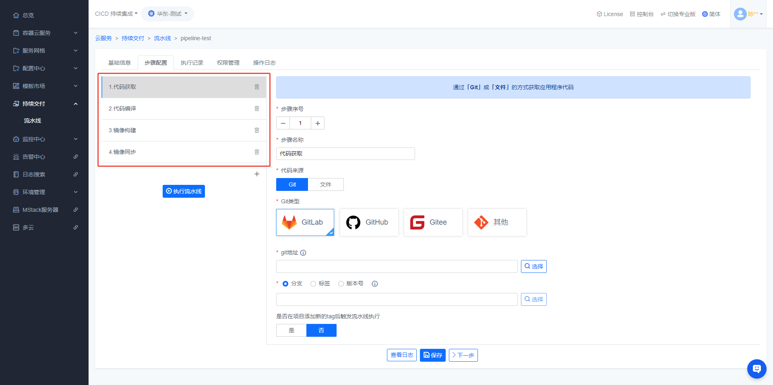Open the CICD 持续集成 dropdown
Viewport: 773px width, 385px height.
(116, 14)
